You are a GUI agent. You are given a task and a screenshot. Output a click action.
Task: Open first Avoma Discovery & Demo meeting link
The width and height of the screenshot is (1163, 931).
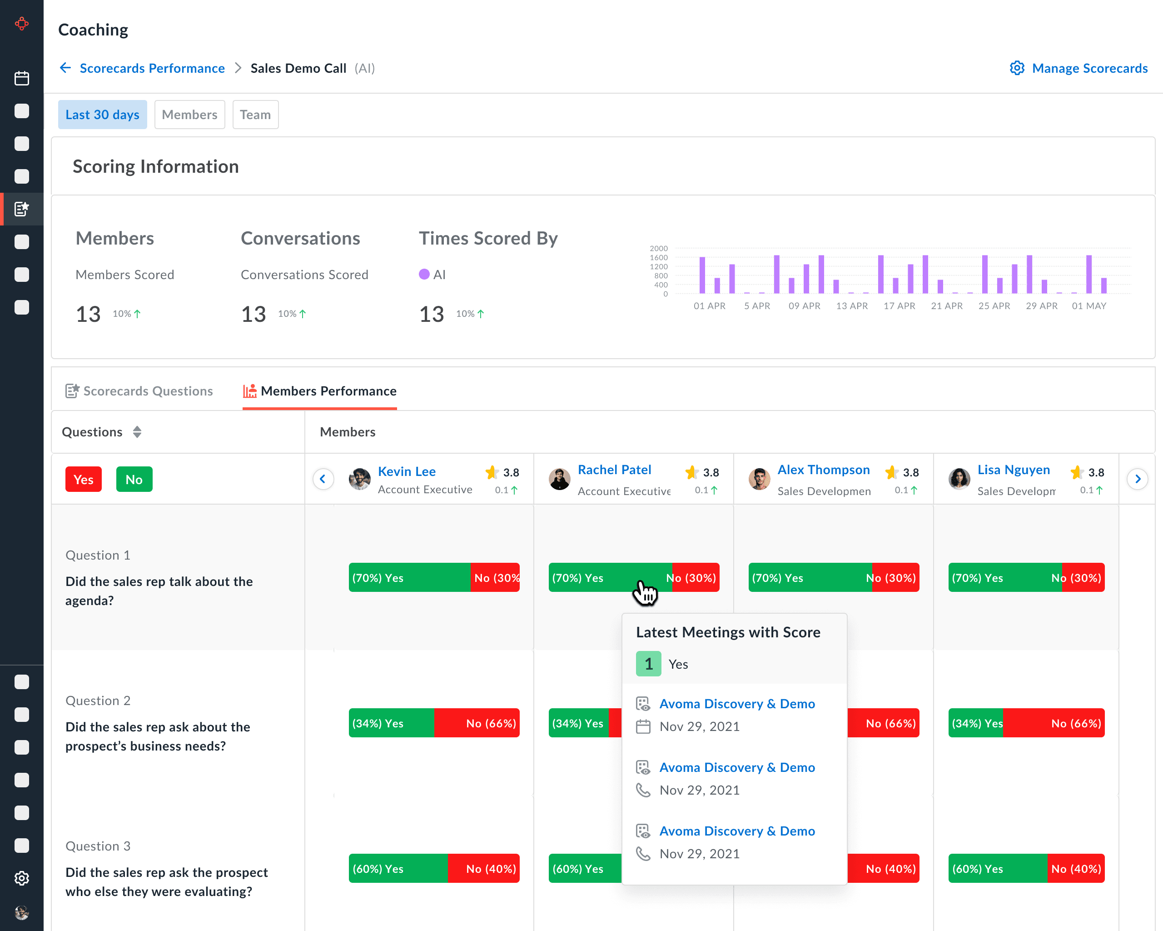(736, 704)
